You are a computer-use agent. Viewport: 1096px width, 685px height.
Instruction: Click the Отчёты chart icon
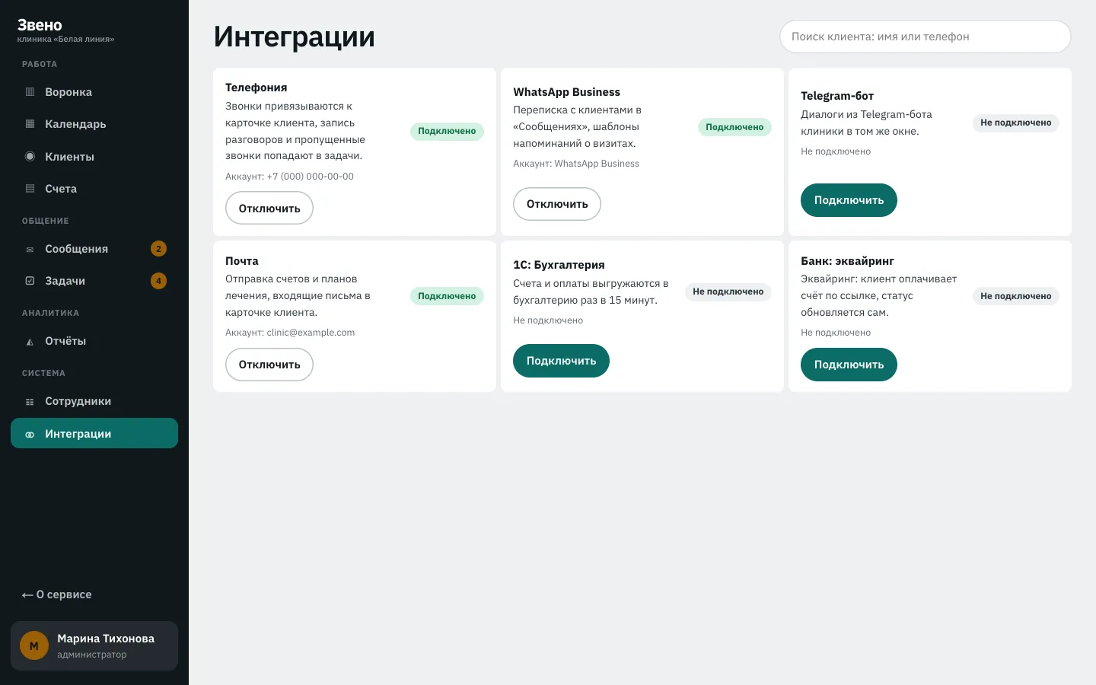pyautogui.click(x=30, y=342)
